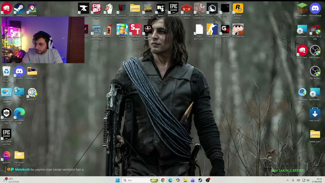Select the Supermarket Together icon
Screen dimensions: 325x183
pyautogui.click(x=135, y=32)
